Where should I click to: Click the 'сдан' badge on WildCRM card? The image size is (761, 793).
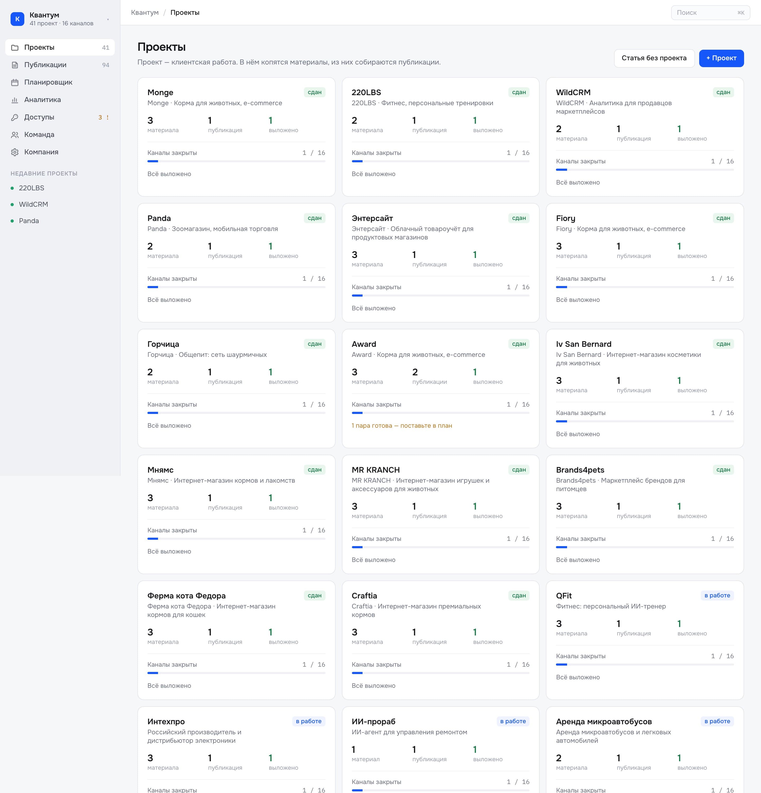(x=723, y=92)
